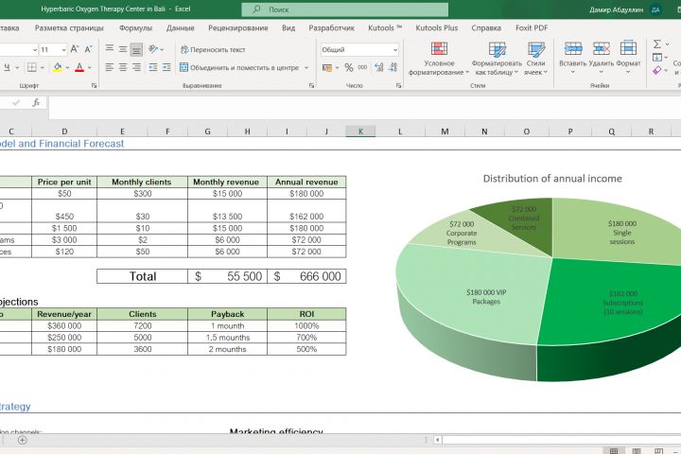
Task: Click the Удалить cells button
Action: [602, 58]
